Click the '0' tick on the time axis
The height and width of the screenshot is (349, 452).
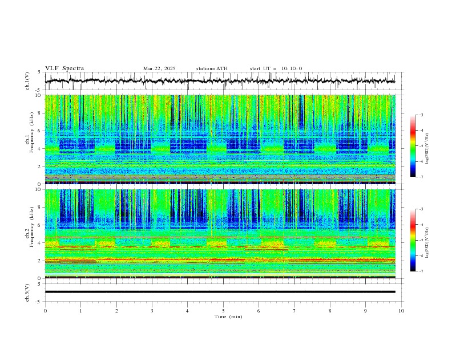point(45,311)
